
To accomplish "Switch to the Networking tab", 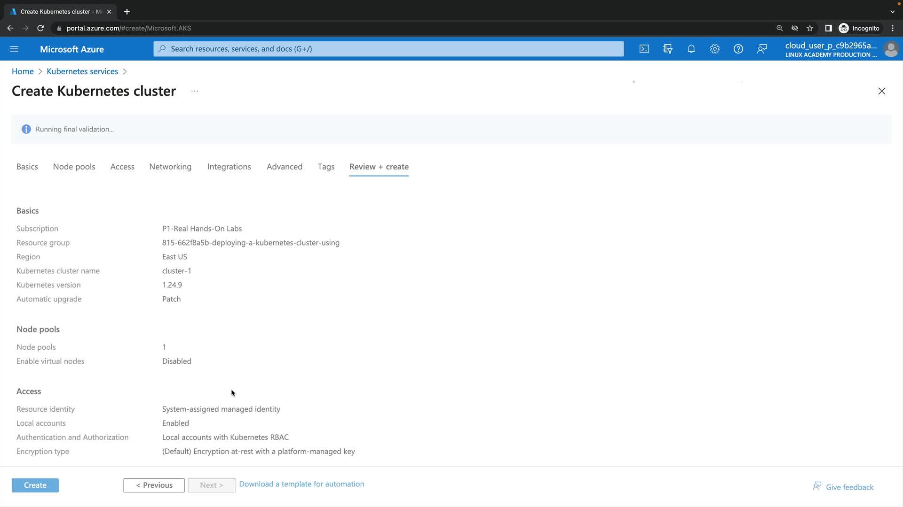I will click(x=170, y=167).
